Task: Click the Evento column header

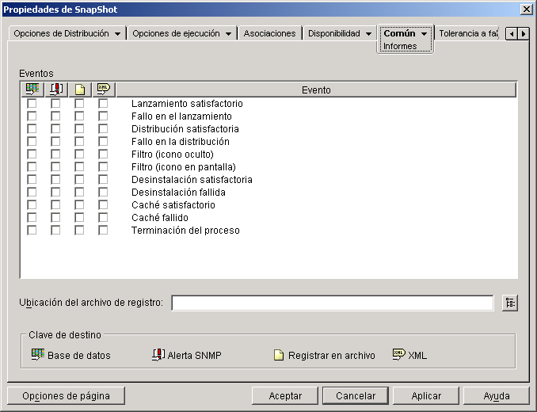Action: pos(316,90)
